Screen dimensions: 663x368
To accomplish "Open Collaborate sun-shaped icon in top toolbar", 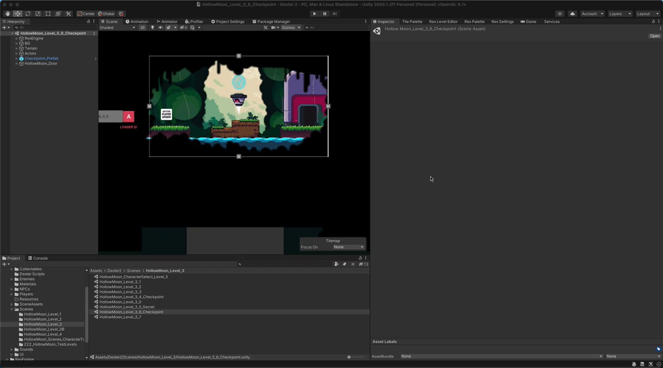I will coord(560,14).
